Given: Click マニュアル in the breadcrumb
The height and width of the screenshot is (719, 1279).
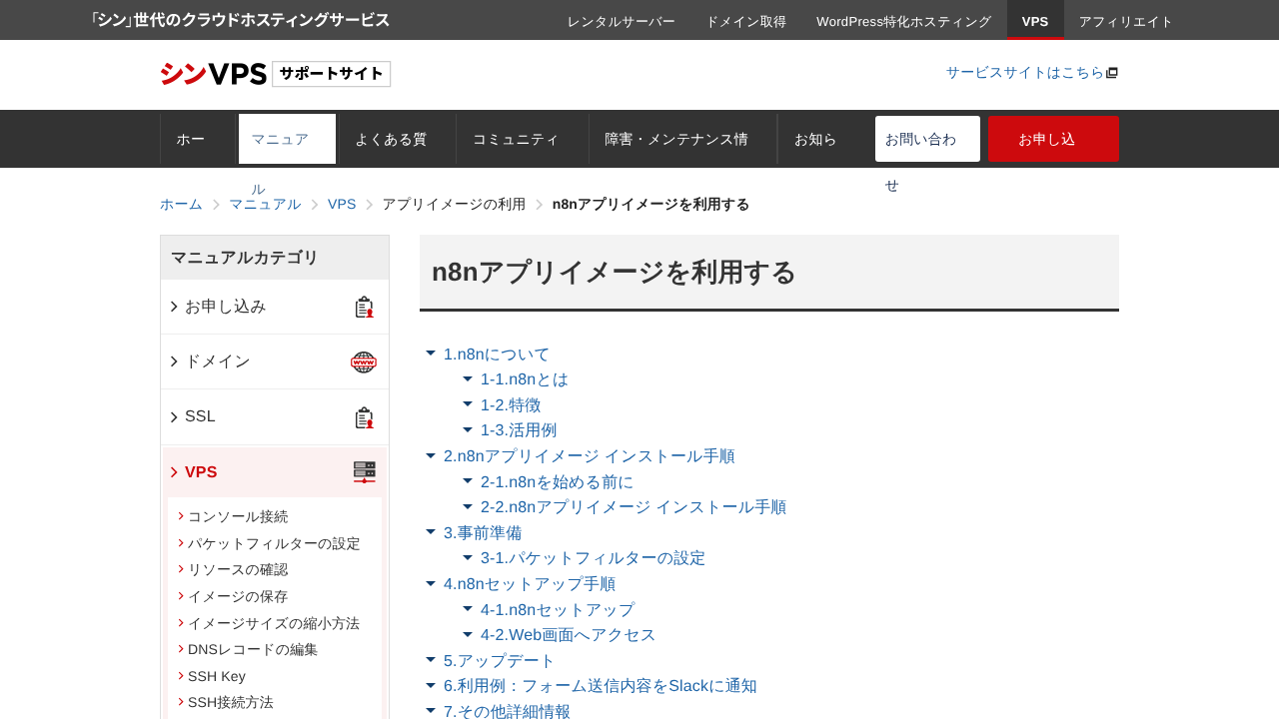Looking at the screenshot, I should click(x=265, y=204).
